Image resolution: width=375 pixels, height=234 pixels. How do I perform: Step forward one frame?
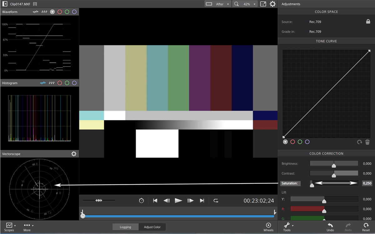tap(190, 201)
